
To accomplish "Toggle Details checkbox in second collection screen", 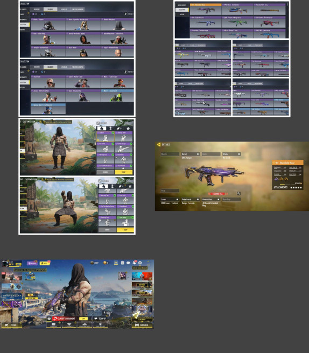I will tap(125, 72).
